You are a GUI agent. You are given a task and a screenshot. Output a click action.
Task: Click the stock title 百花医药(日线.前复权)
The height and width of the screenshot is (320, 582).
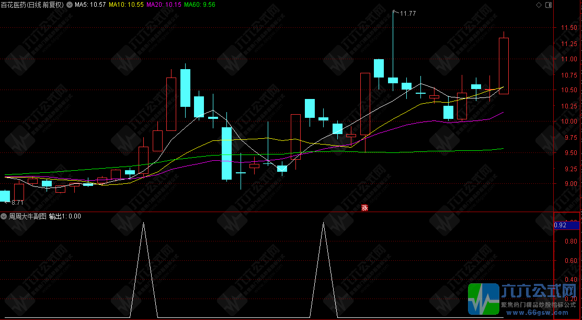[32, 5]
